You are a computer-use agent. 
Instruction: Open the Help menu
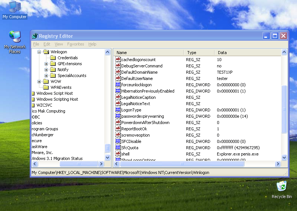[x=92, y=44]
